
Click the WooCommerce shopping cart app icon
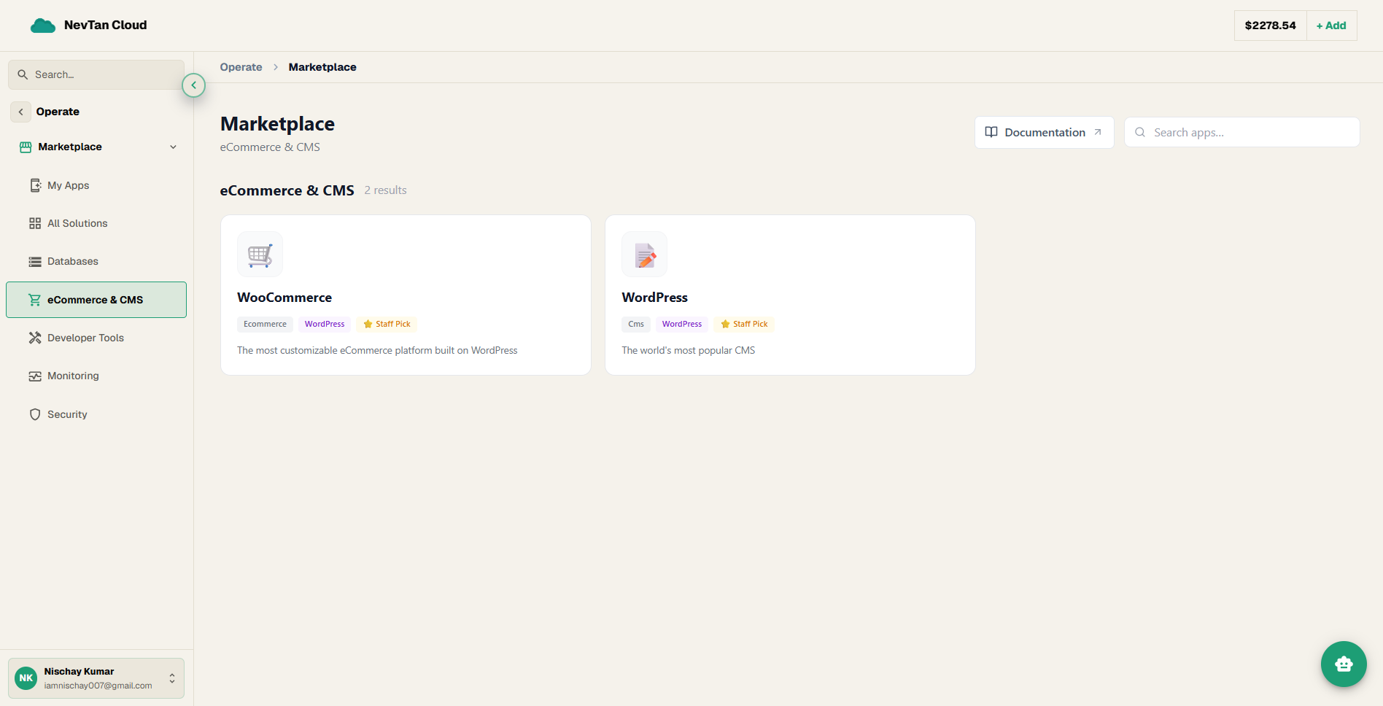(x=260, y=255)
